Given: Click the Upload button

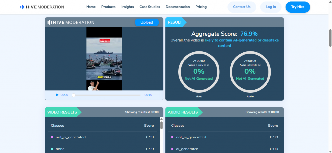Looking at the screenshot, I should (x=147, y=22).
